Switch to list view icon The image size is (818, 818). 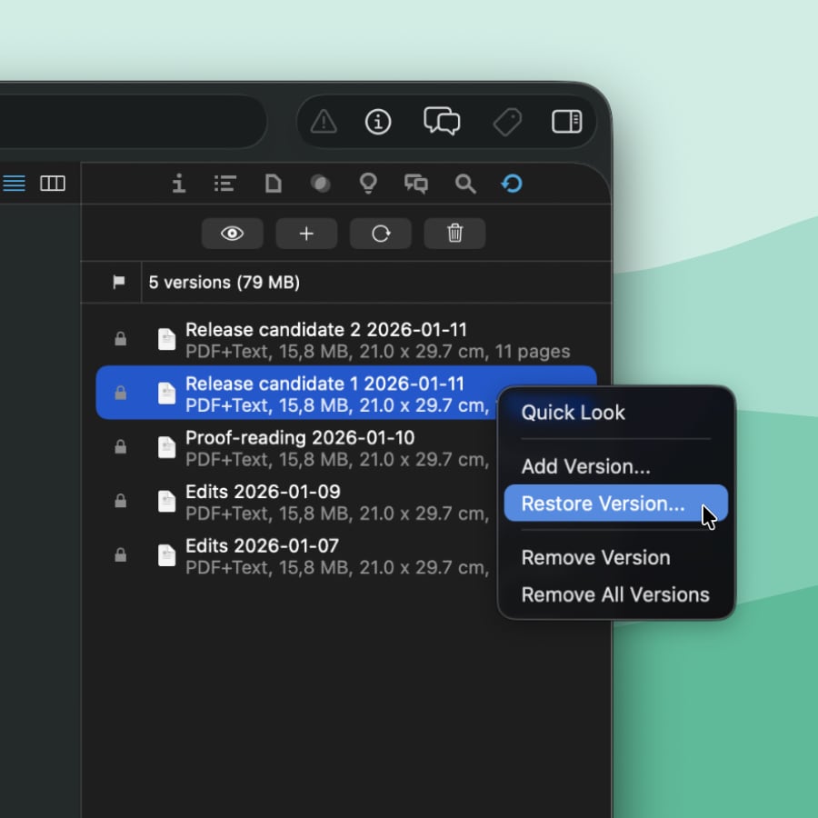click(x=15, y=184)
